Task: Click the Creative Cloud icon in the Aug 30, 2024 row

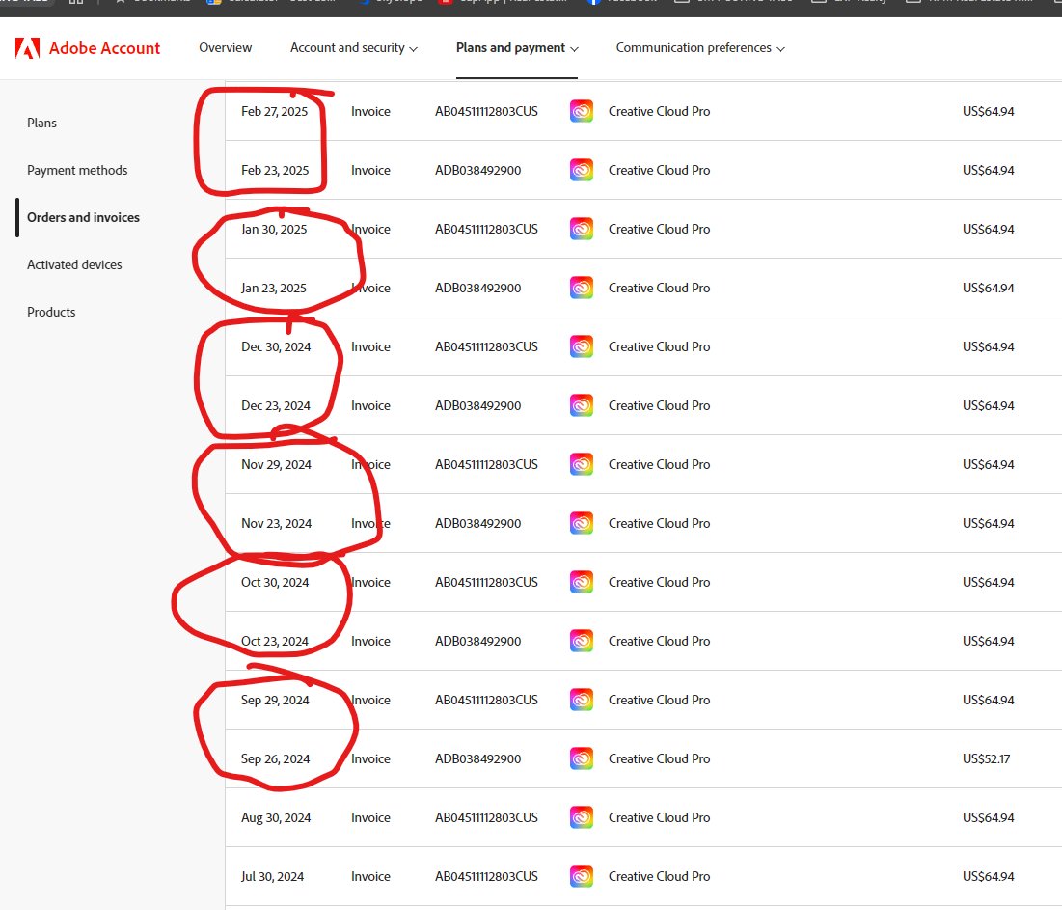Action: [582, 818]
